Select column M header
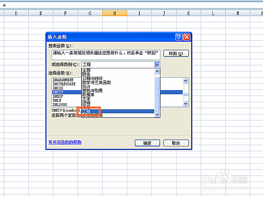The width and height of the screenshot is (263, 197). click(x=238, y=13)
